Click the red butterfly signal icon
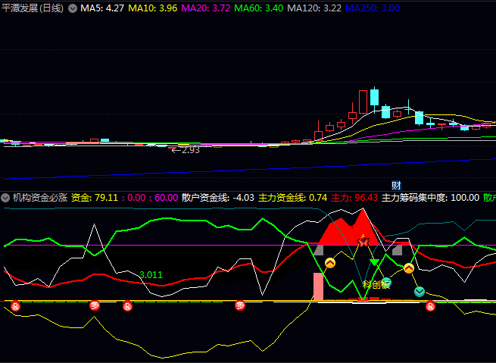 click(363, 242)
